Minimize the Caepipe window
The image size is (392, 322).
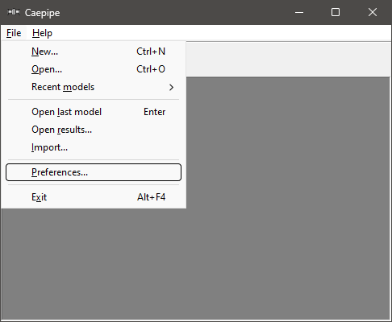click(x=299, y=12)
